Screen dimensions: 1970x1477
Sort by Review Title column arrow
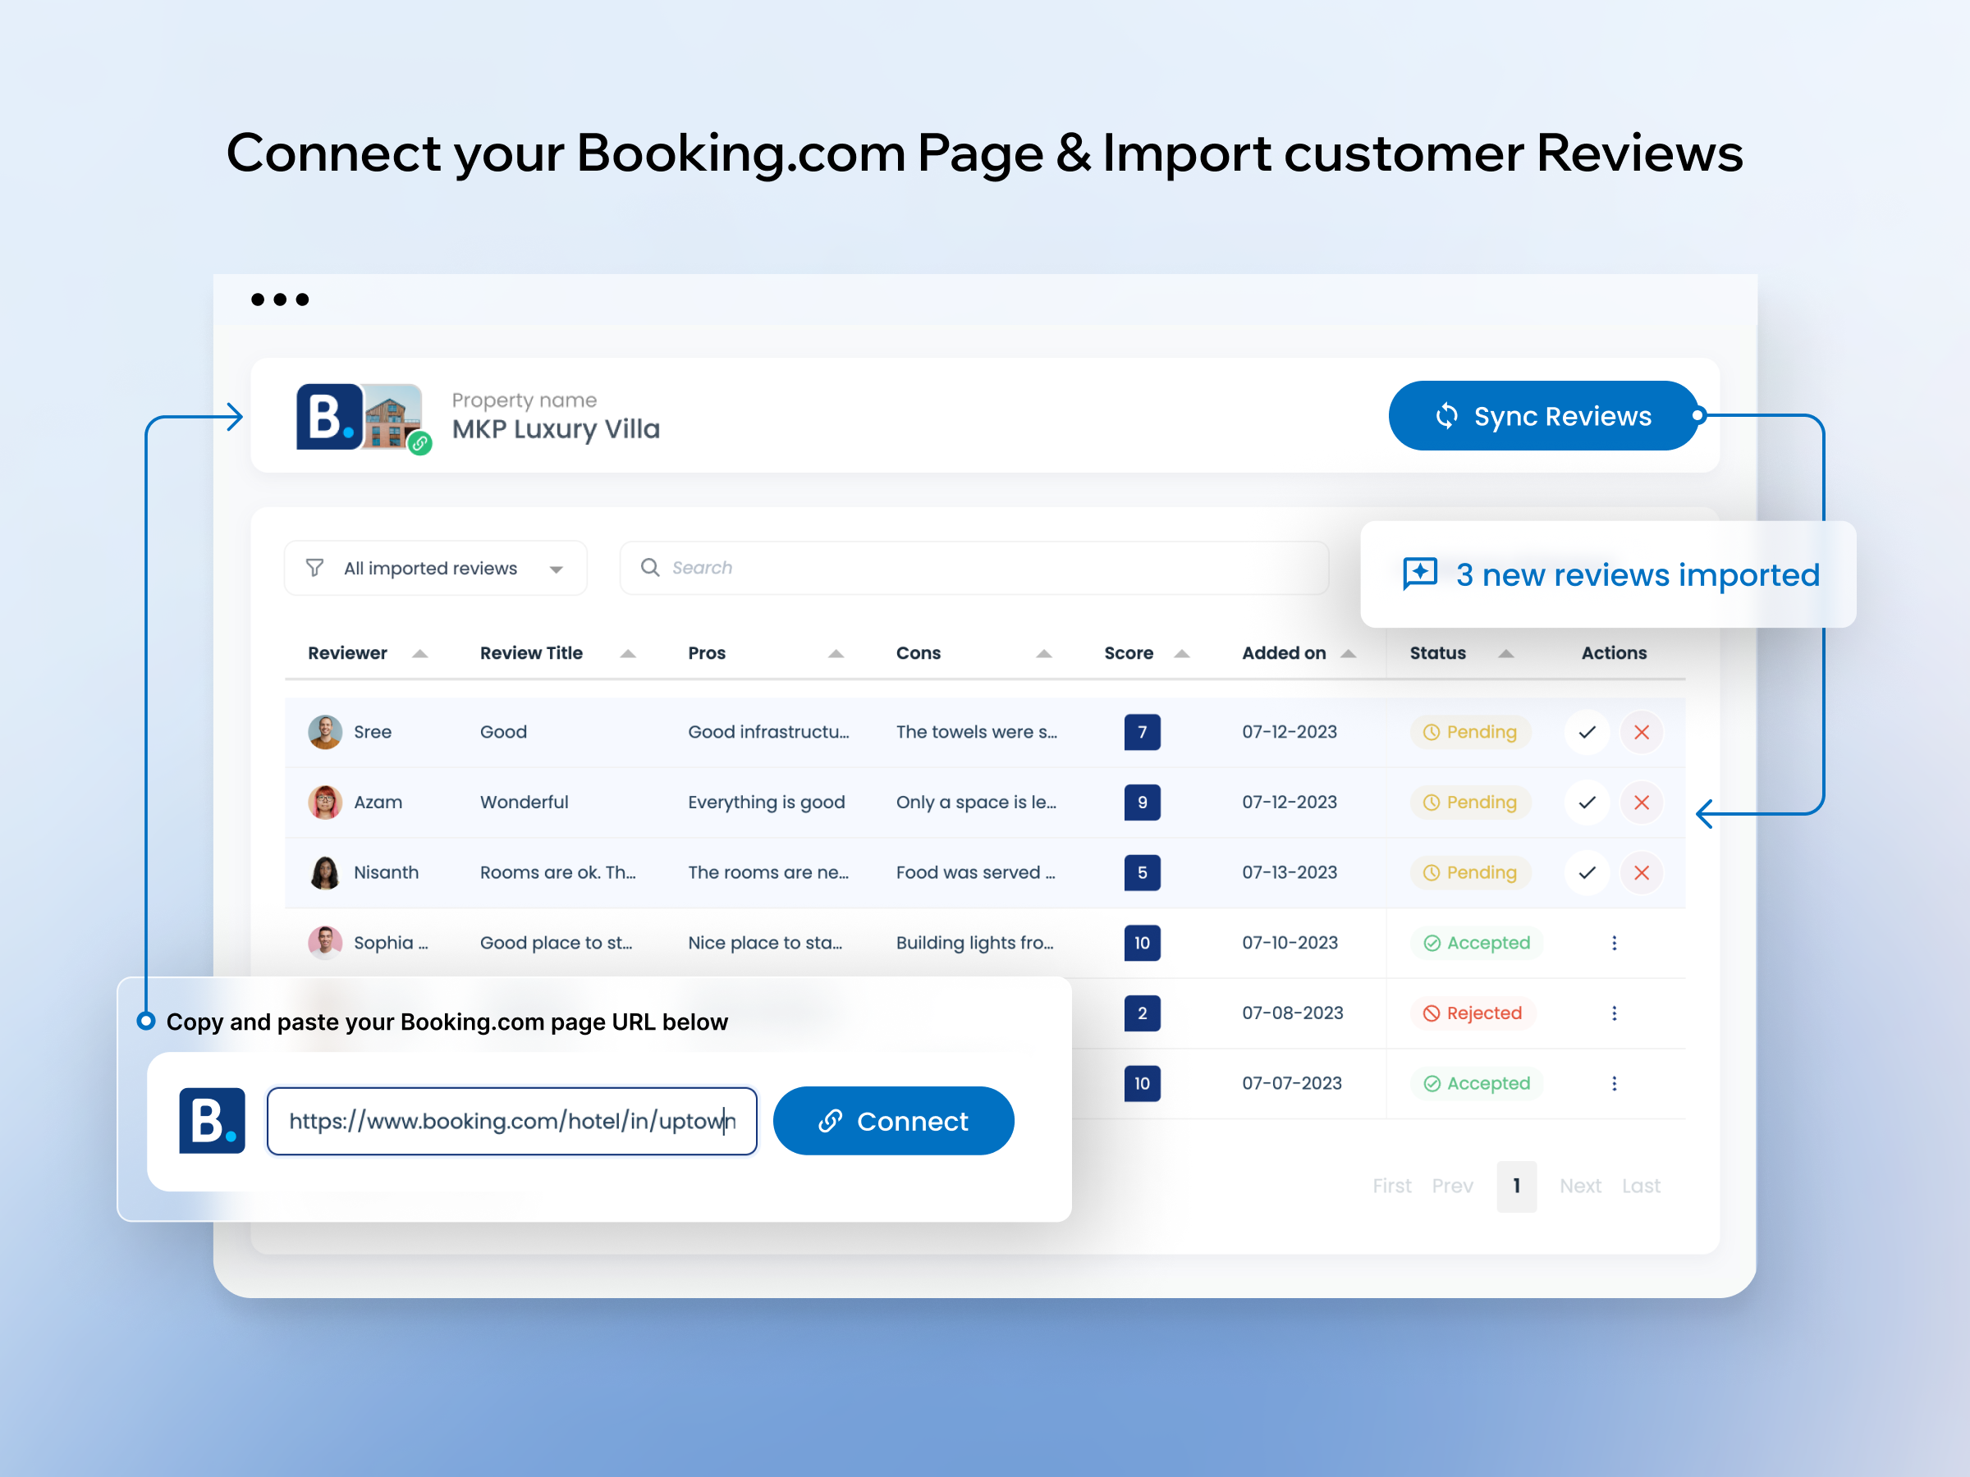coord(628,653)
